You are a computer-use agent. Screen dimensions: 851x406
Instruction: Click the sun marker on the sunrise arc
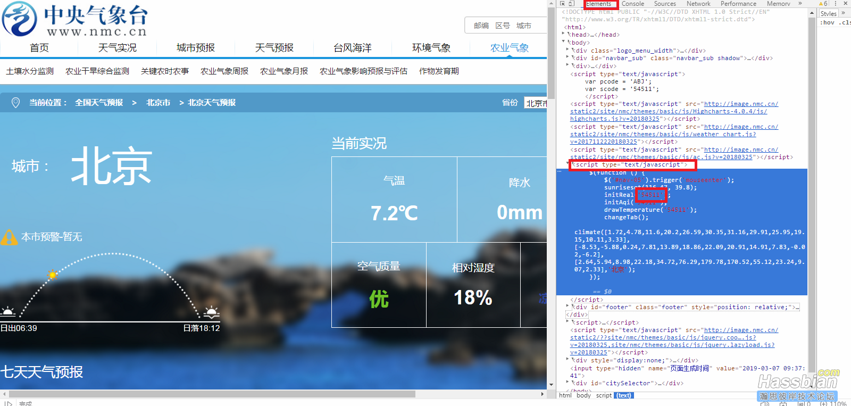(52, 275)
